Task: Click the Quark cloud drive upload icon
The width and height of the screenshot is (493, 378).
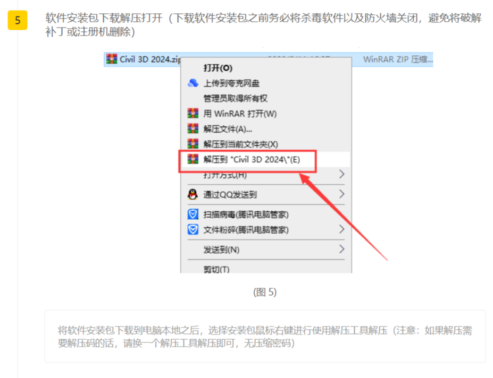Action: coord(193,83)
